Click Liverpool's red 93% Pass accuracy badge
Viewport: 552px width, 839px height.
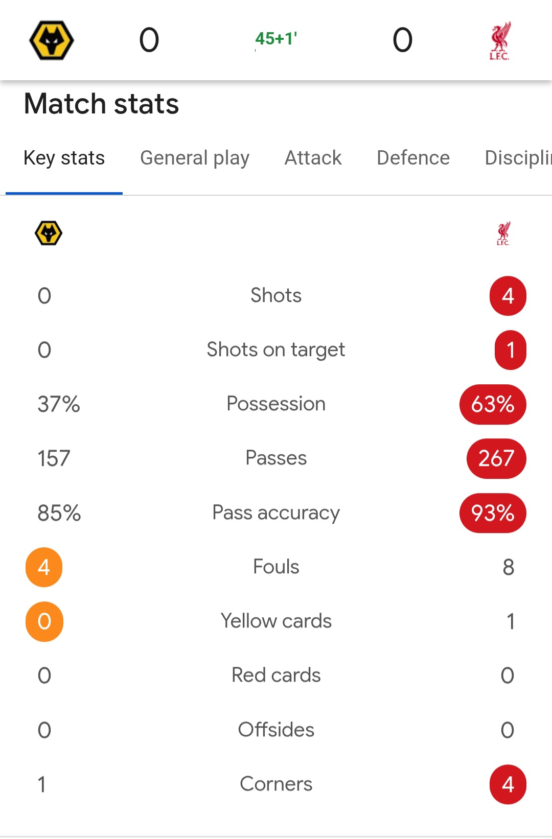(x=493, y=513)
